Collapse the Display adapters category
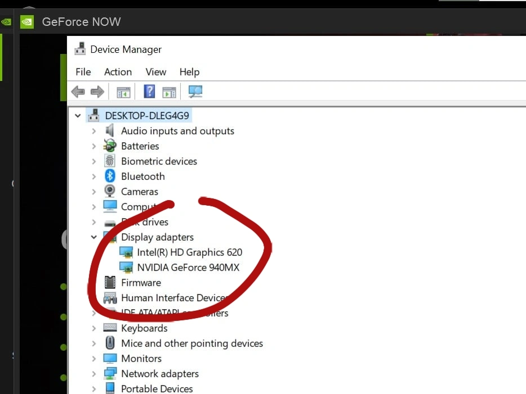526x394 pixels. coord(94,237)
